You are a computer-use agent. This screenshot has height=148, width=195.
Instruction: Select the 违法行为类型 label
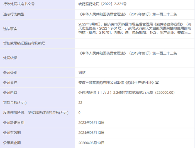pyautogui.click(x=14, y=14)
